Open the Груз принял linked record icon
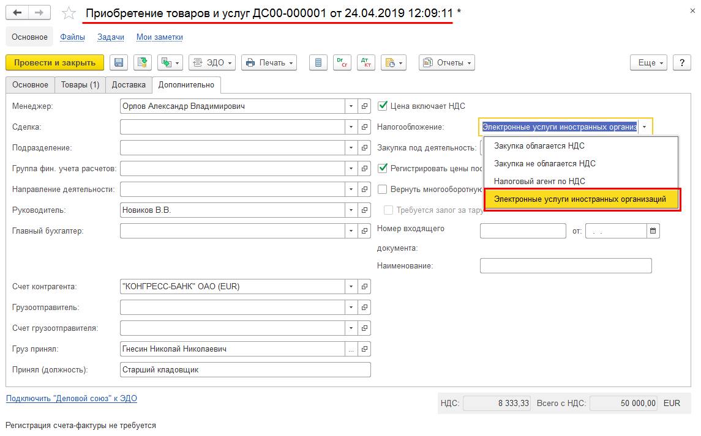Viewport: 701px width, 436px height. [364, 349]
